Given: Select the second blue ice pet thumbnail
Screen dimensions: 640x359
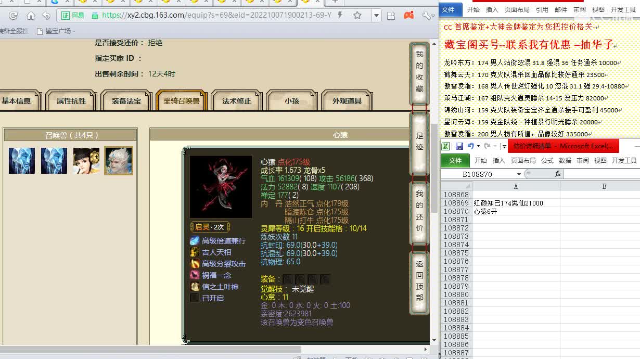Looking at the screenshot, I should 54,161.
